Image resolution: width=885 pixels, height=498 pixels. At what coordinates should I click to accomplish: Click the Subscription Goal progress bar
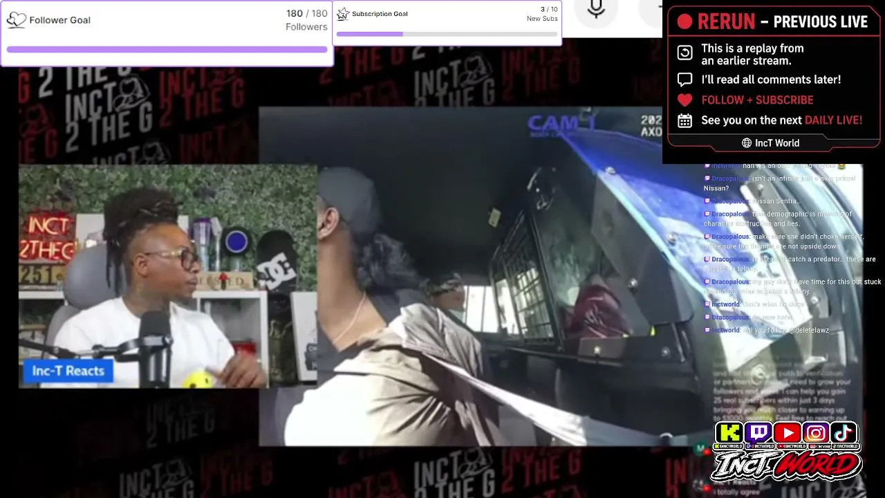447,34
